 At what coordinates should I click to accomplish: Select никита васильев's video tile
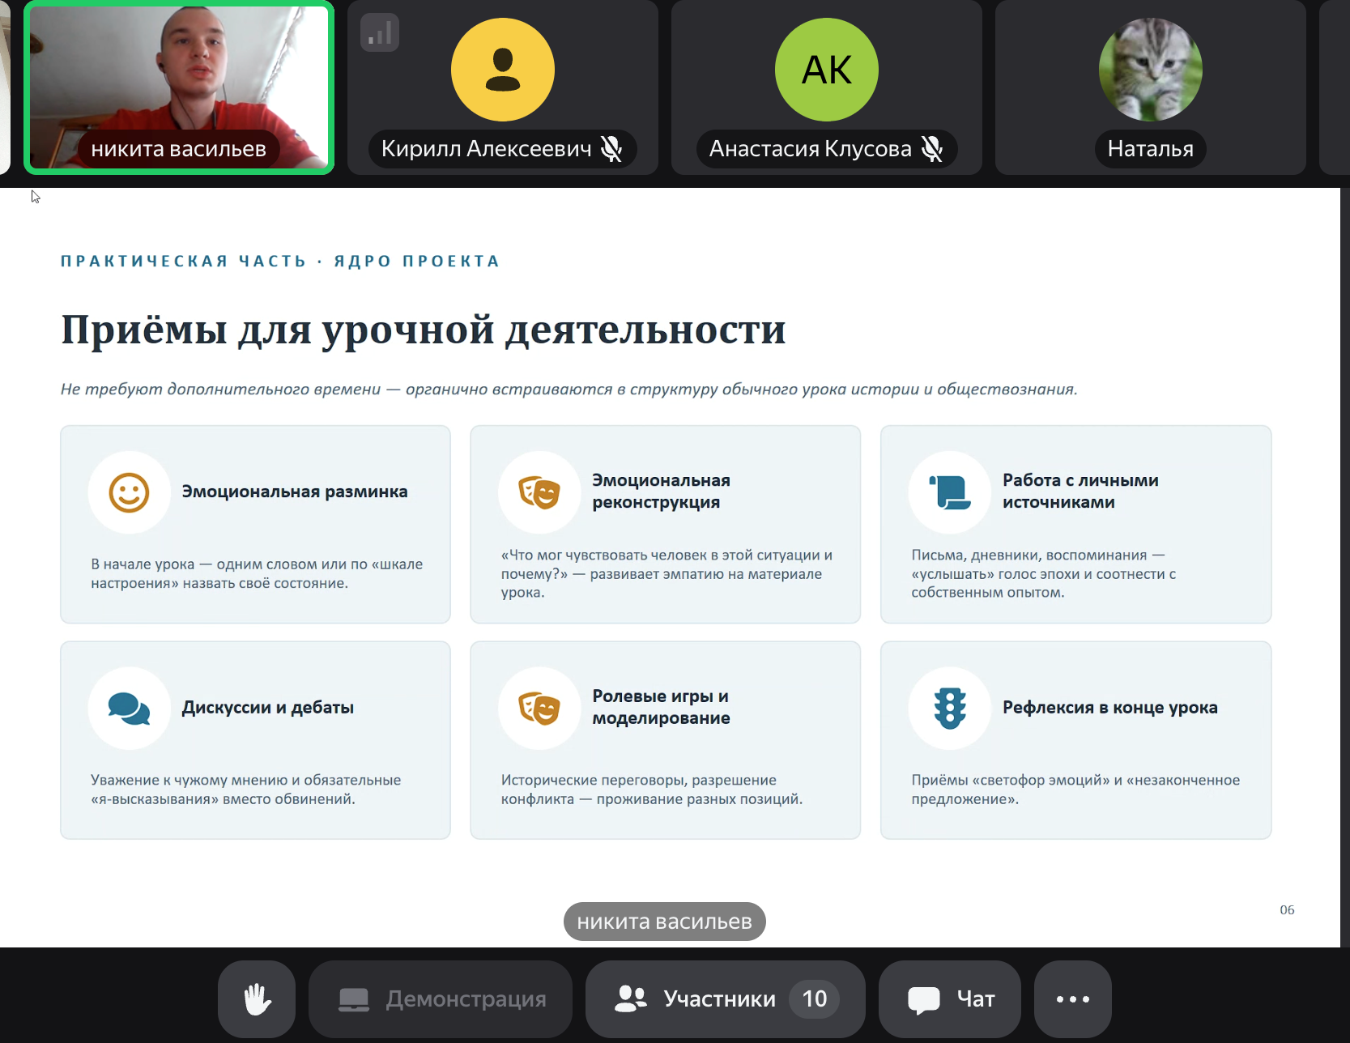(x=179, y=87)
